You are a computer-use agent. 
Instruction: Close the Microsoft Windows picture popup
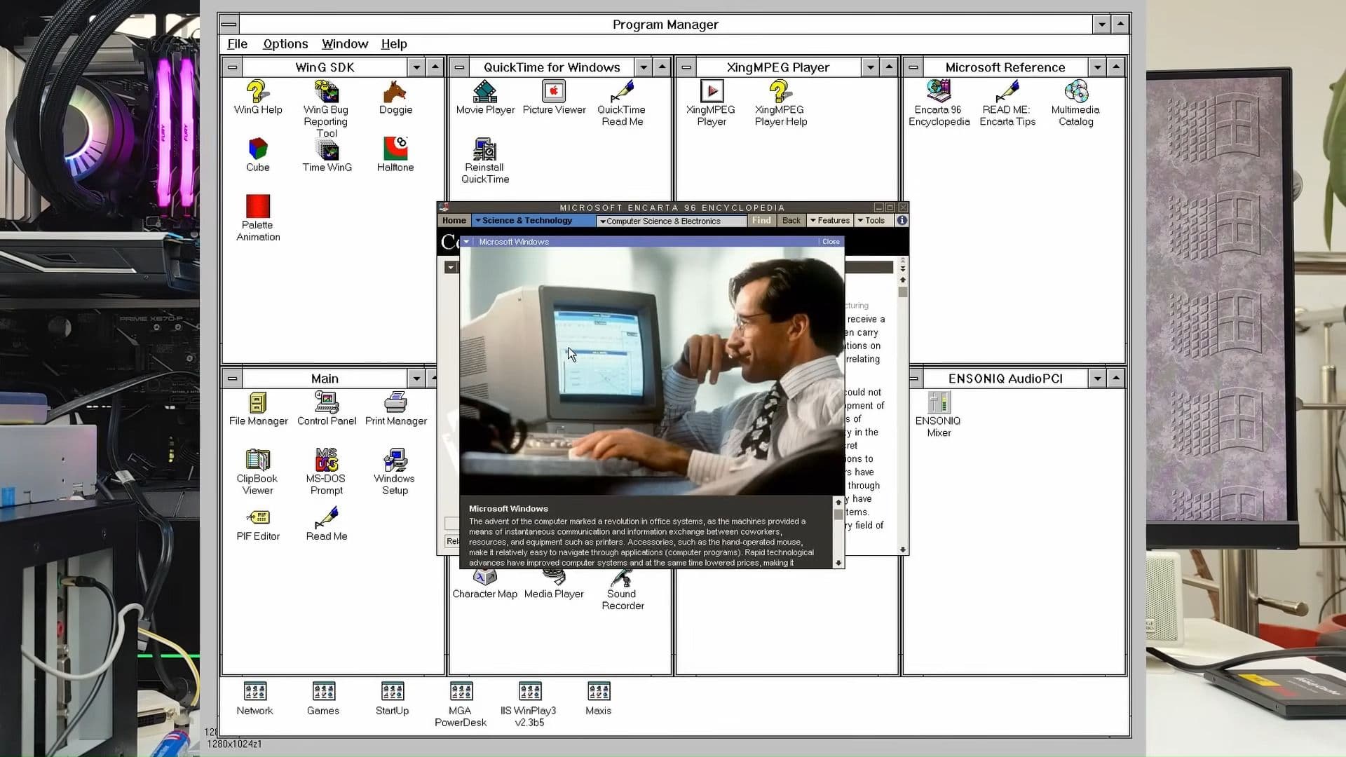(x=831, y=241)
